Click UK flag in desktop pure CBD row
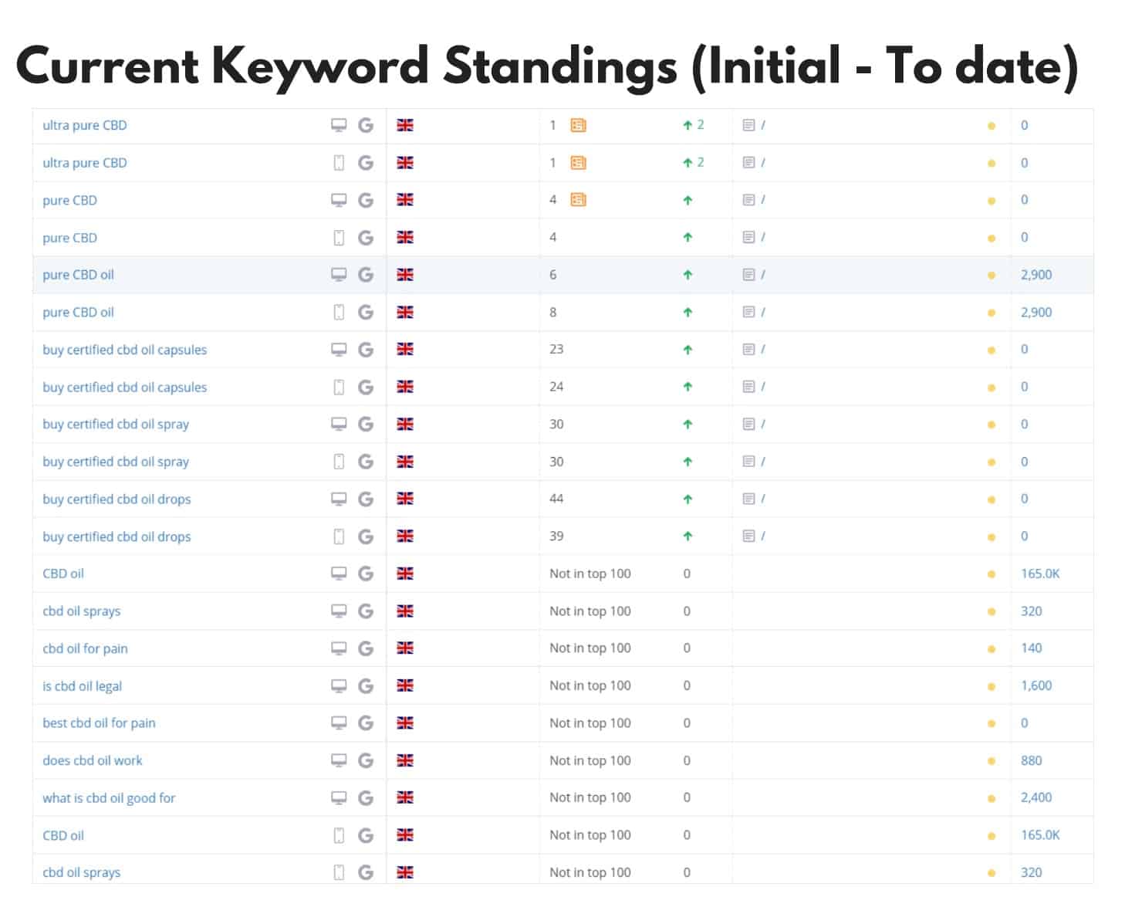The height and width of the screenshot is (907, 1125). pos(405,200)
